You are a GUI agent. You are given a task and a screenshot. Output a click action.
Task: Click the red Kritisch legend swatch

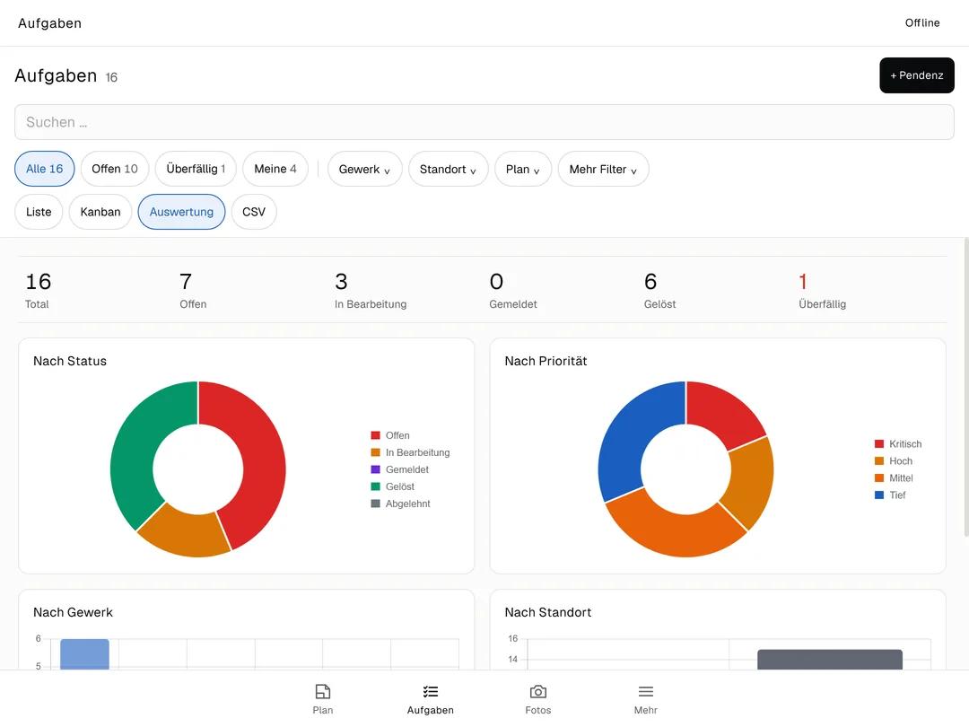(x=879, y=444)
